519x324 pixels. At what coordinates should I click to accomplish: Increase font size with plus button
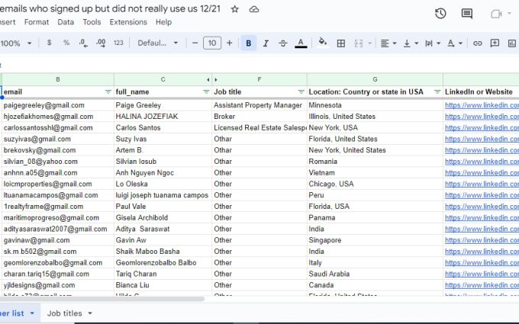229,43
